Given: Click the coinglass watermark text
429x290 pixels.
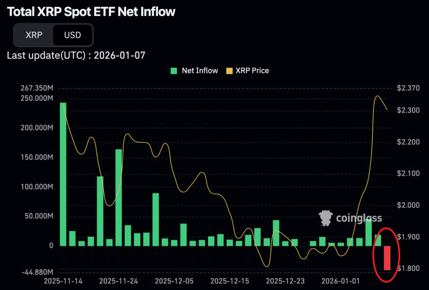Looking at the screenshot, I should (359, 218).
